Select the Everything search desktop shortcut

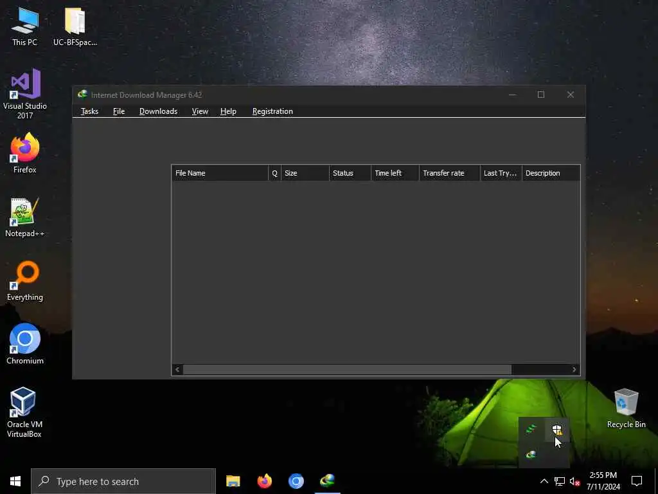[25, 281]
